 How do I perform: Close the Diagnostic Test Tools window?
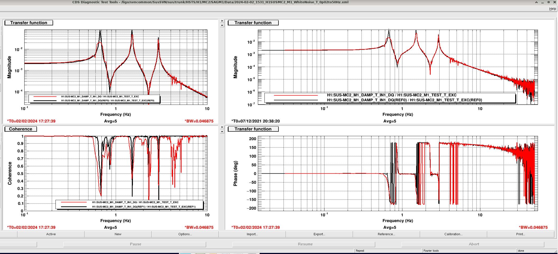[x=555, y=2]
